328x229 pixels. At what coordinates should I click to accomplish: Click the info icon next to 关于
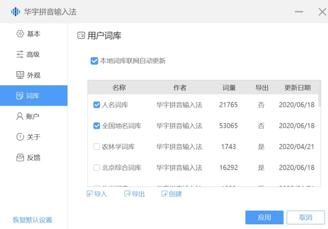coord(20,137)
